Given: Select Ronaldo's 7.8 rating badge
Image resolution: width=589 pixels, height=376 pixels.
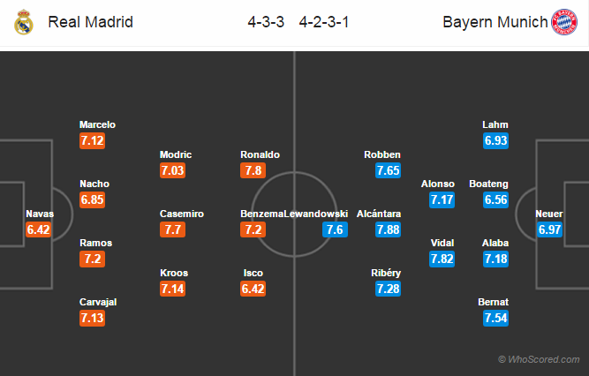Looking at the screenshot, I should tap(253, 170).
